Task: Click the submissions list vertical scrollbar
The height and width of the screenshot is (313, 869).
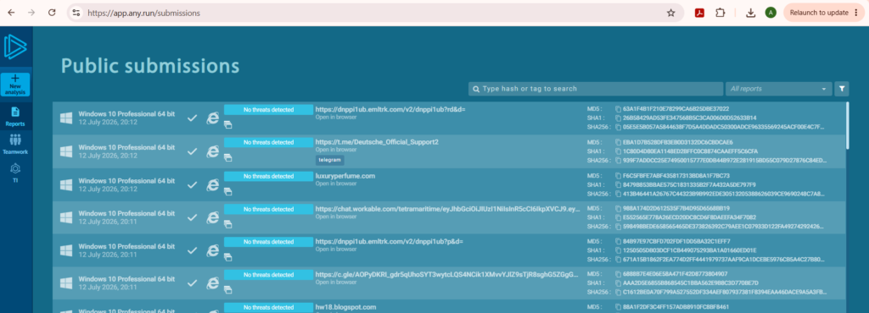Action: point(848,125)
